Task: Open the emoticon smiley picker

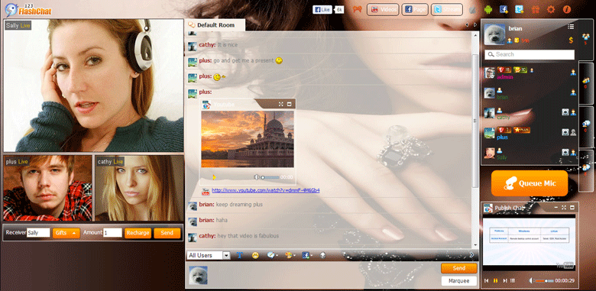Action: click(x=255, y=255)
